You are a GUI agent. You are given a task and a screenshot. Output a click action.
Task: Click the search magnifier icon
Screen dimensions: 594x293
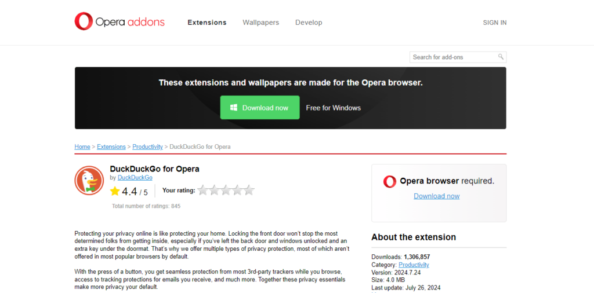tap(501, 57)
